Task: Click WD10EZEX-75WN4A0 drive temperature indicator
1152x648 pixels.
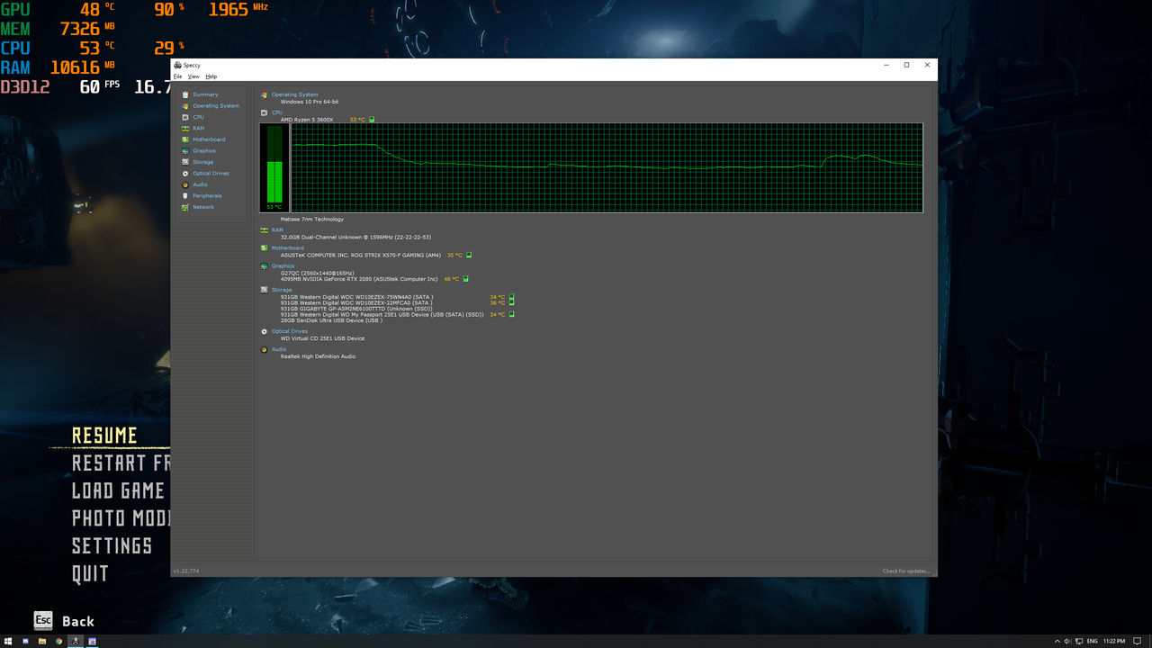Action: (x=512, y=297)
